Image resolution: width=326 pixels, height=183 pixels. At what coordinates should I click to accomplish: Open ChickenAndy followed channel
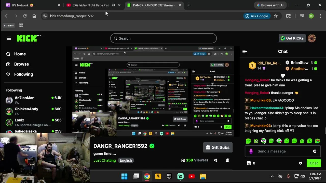click(x=34, y=111)
